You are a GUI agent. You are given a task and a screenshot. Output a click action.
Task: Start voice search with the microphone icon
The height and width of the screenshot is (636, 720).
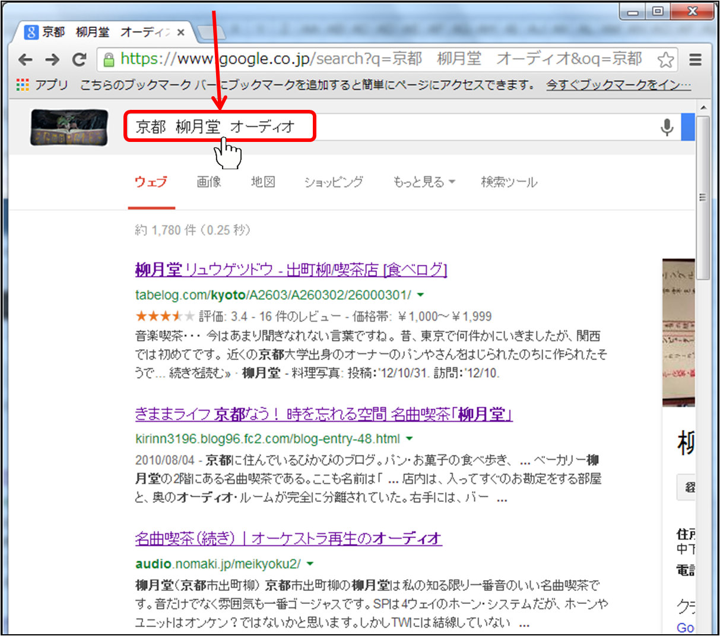pyautogui.click(x=667, y=127)
